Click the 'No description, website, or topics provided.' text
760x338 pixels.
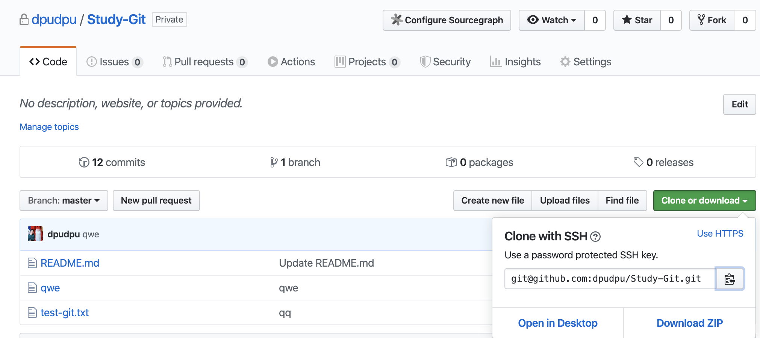pyautogui.click(x=131, y=103)
